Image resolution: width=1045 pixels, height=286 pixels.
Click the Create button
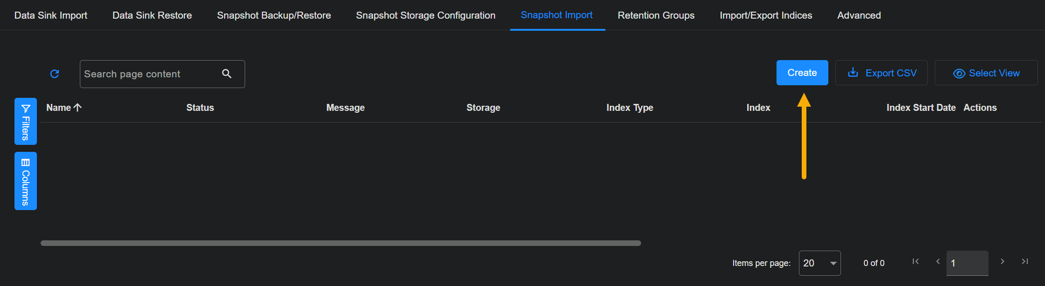coord(802,73)
